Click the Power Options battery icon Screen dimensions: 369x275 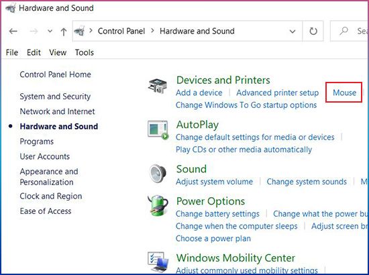pos(158,205)
